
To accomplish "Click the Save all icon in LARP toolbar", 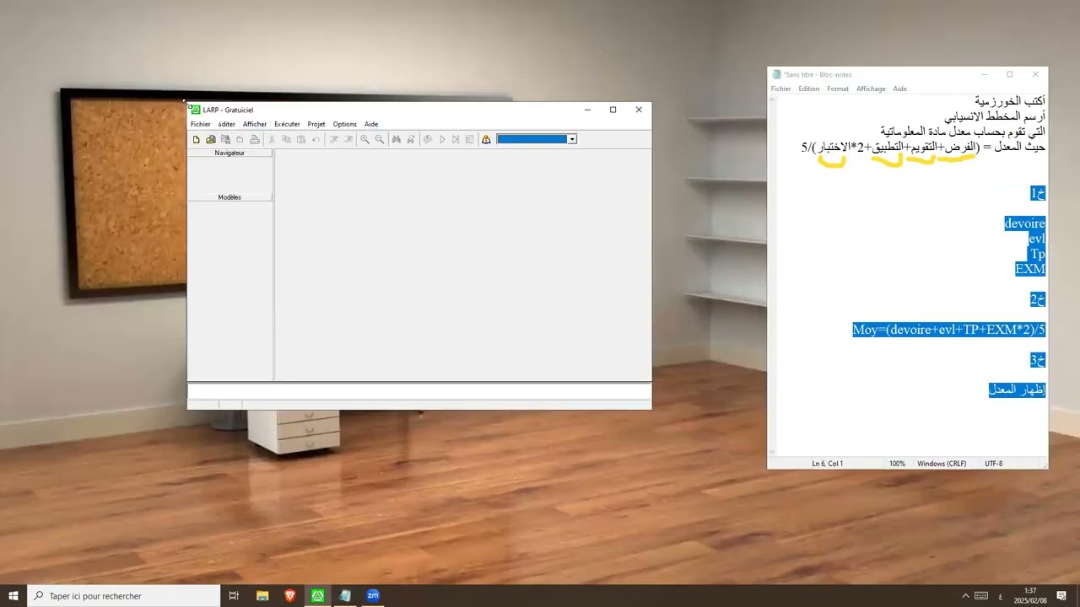I will click(225, 139).
